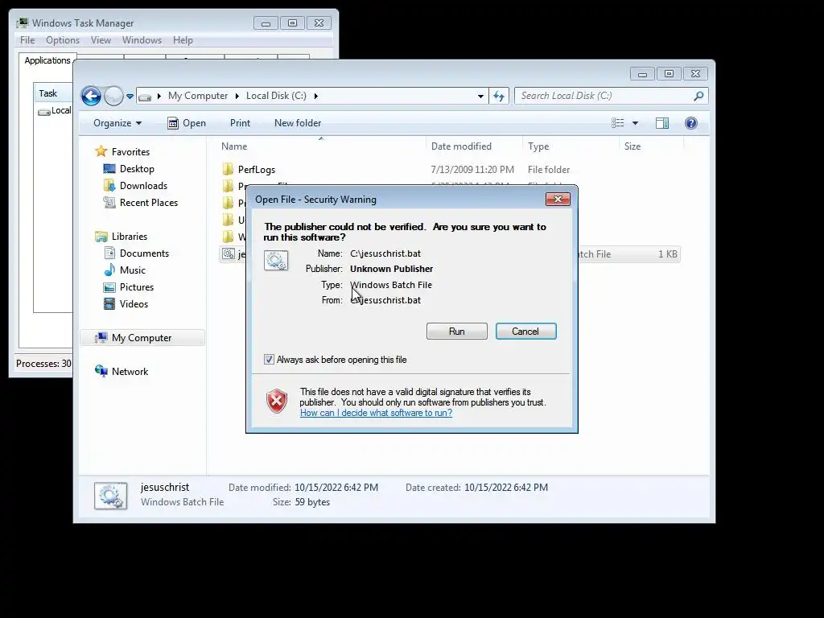
Task: Open the recent pages dropdown arrow
Action: pyautogui.click(x=130, y=97)
